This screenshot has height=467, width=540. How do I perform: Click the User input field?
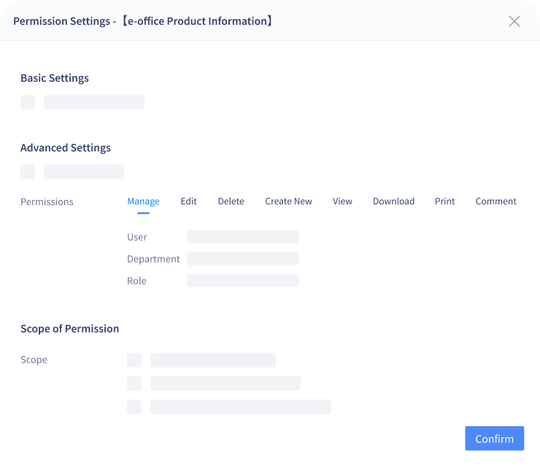pyautogui.click(x=243, y=237)
